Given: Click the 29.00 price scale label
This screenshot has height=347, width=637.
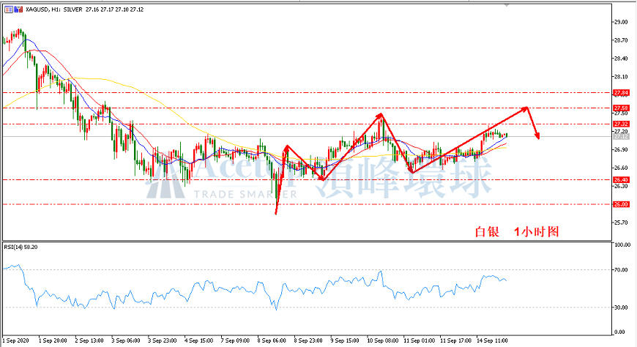Looking at the screenshot, I should [621, 22].
